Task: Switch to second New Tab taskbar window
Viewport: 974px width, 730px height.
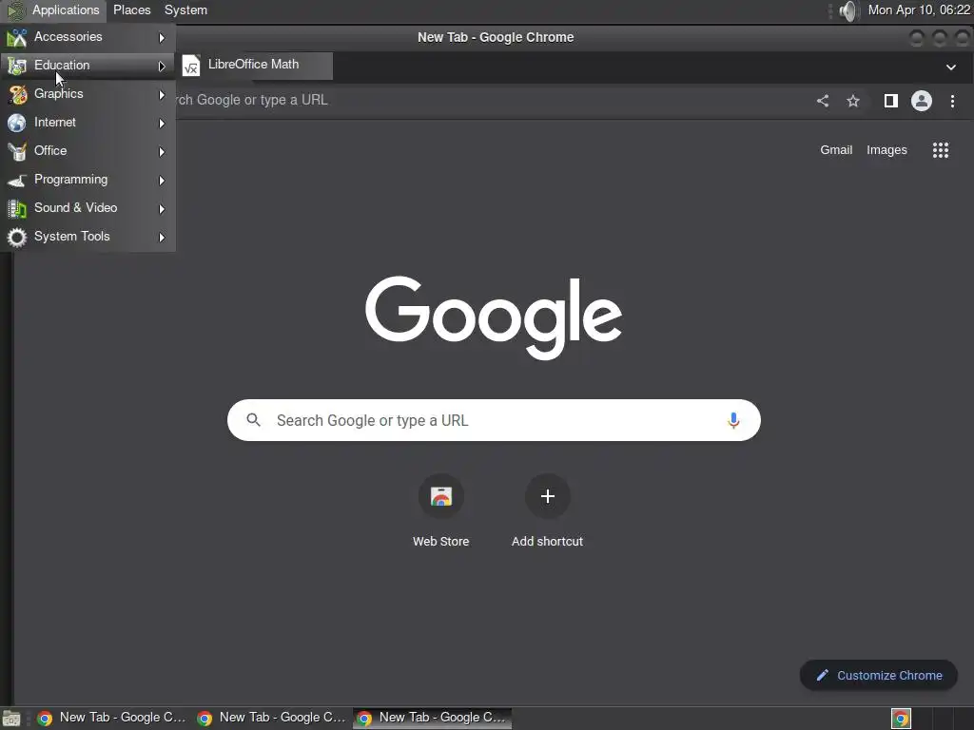Action: pos(272,719)
